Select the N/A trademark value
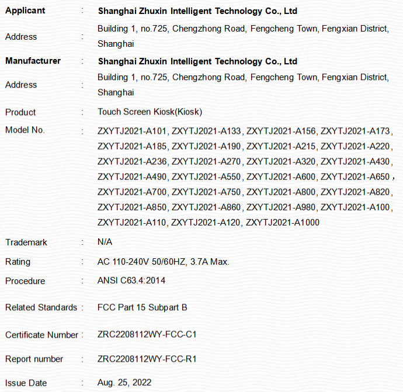 click(105, 242)
